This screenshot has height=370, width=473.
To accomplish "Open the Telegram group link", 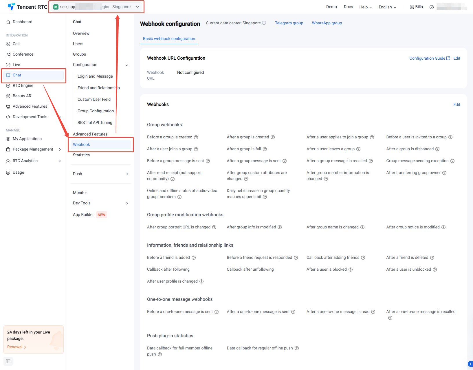I will click(x=289, y=23).
